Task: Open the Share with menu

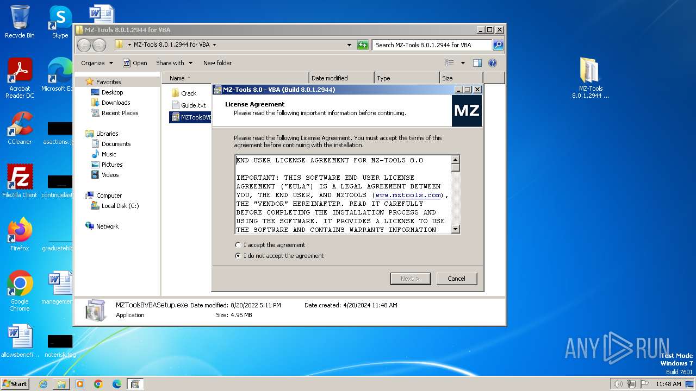Action: point(174,63)
